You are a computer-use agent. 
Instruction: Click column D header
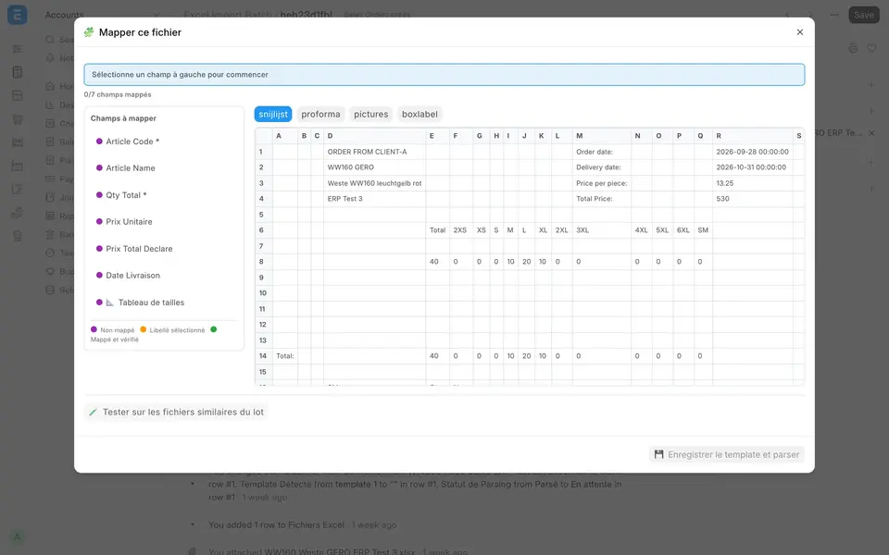click(x=375, y=136)
